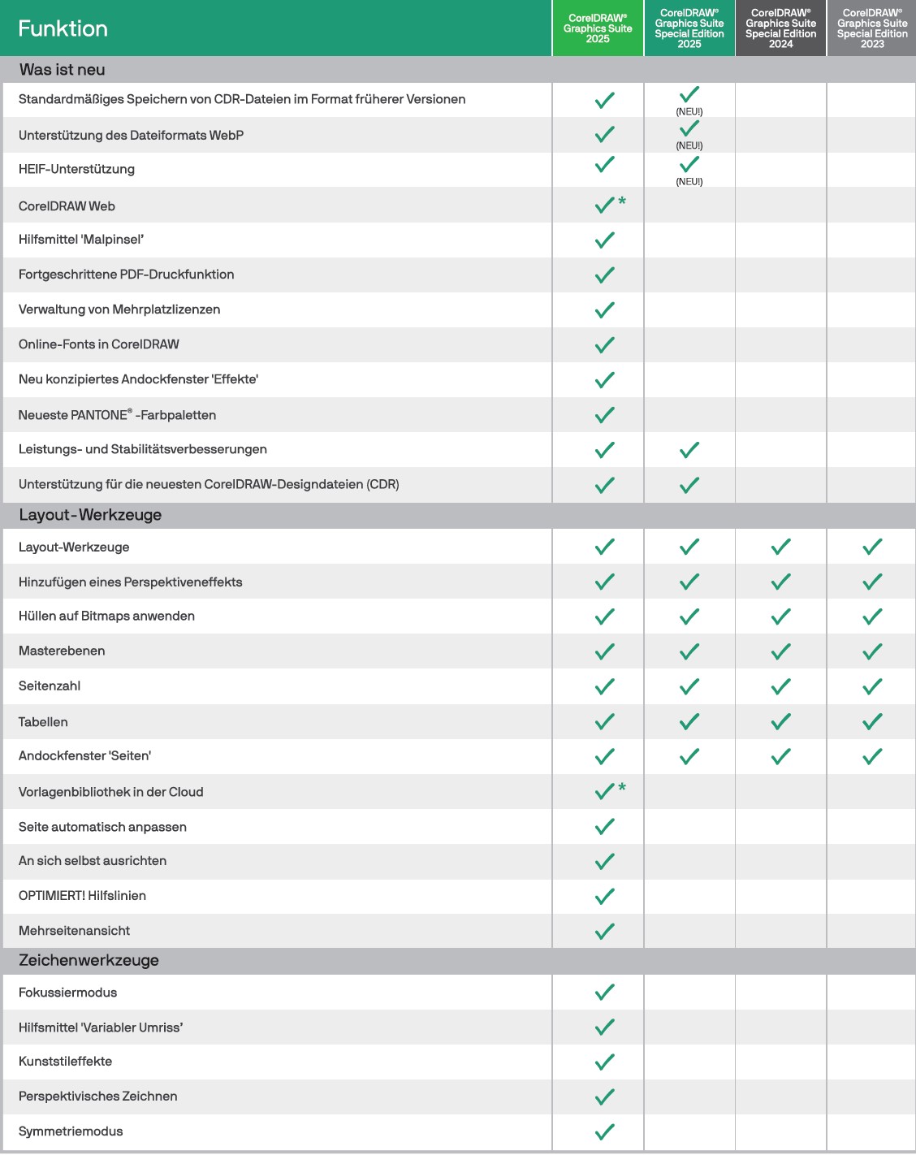
Task: Click the 'Funktion' title in the header
Action: click(63, 28)
